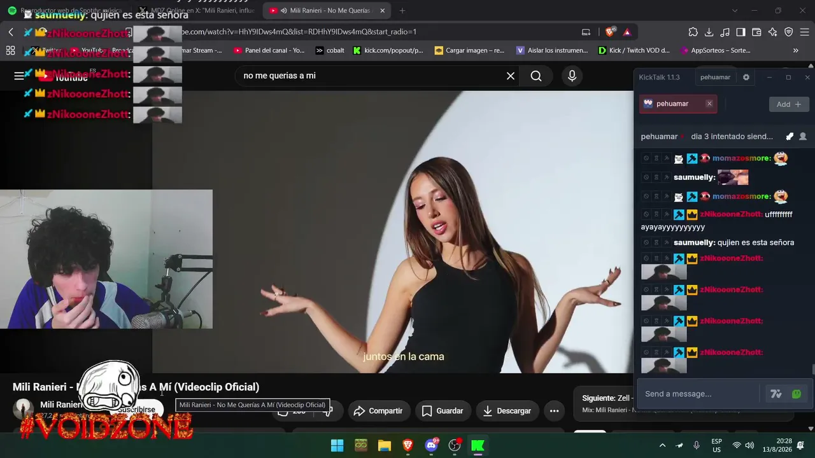The width and height of the screenshot is (815, 458).
Task: Open the image thumbnail in saumuelly's message
Action: point(733,177)
